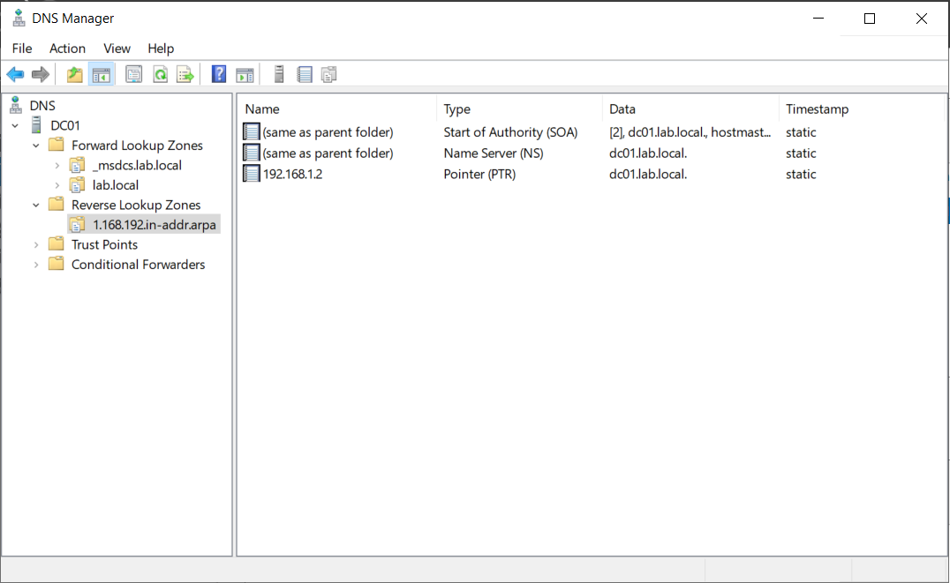Navigate back with the Back arrow icon
This screenshot has height=583, width=950.
click(15, 74)
